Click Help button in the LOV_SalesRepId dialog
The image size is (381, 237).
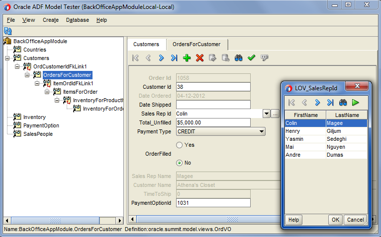click(x=293, y=220)
